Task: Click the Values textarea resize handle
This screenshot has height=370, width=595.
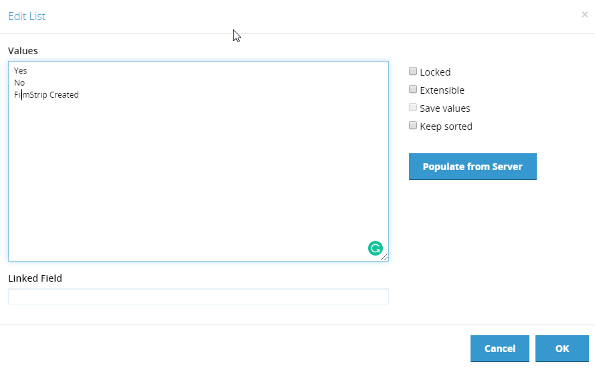Action: 384,257
